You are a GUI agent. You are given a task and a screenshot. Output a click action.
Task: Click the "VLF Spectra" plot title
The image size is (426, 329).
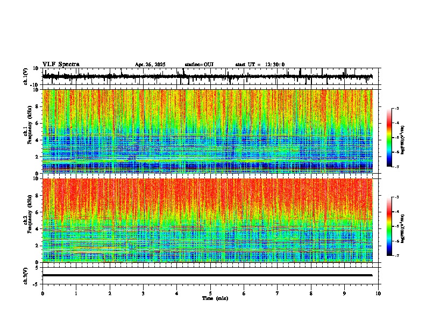pos(61,65)
